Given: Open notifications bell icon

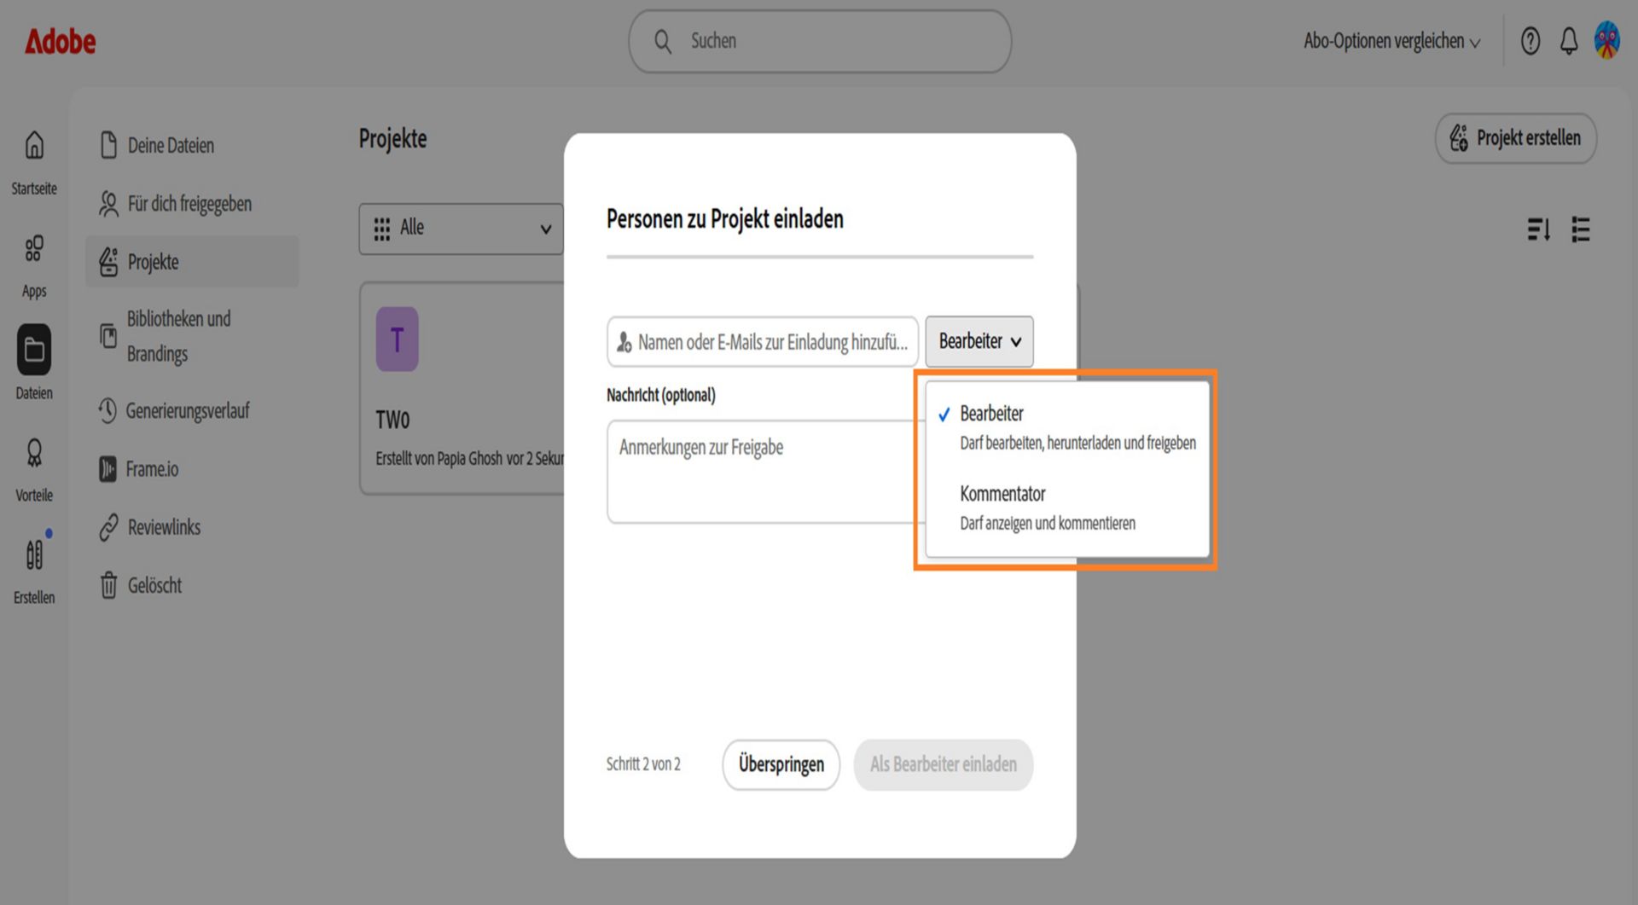Looking at the screenshot, I should (1568, 41).
